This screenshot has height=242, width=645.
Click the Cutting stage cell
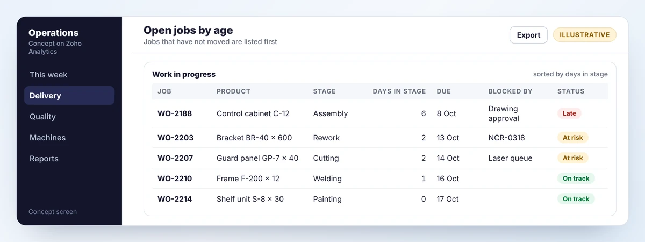click(326, 158)
